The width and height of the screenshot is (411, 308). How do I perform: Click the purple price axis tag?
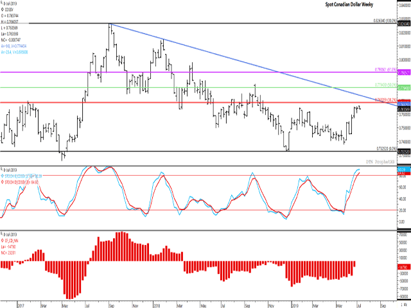tap(404, 73)
